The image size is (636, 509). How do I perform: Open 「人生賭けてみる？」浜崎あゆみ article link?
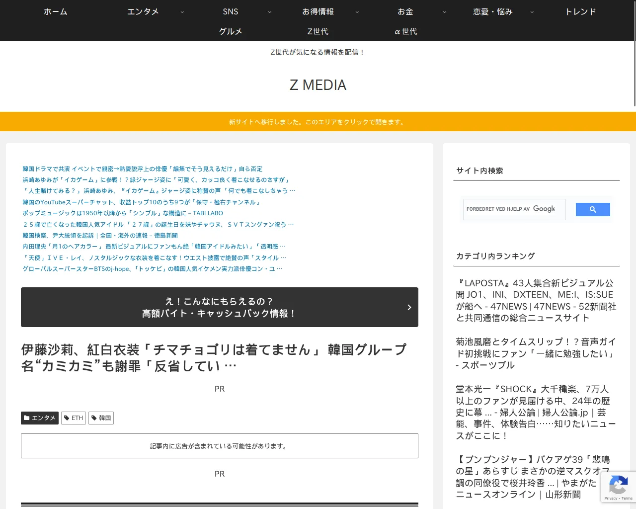pos(159,191)
